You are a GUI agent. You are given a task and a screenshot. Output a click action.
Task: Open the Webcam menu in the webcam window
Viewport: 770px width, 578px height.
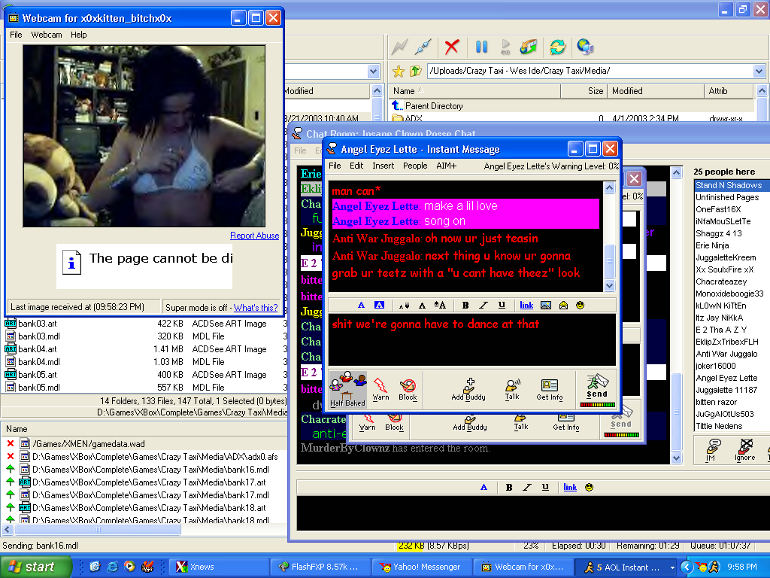tap(47, 35)
